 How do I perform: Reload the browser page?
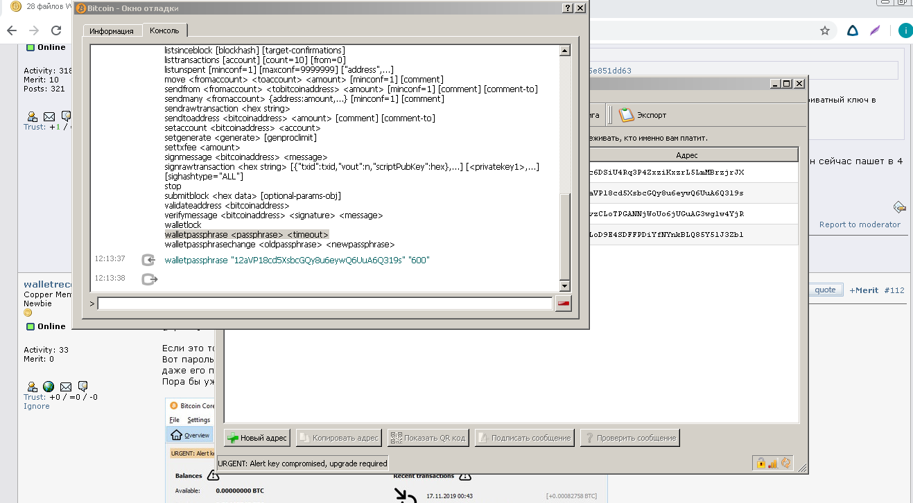[56, 30]
